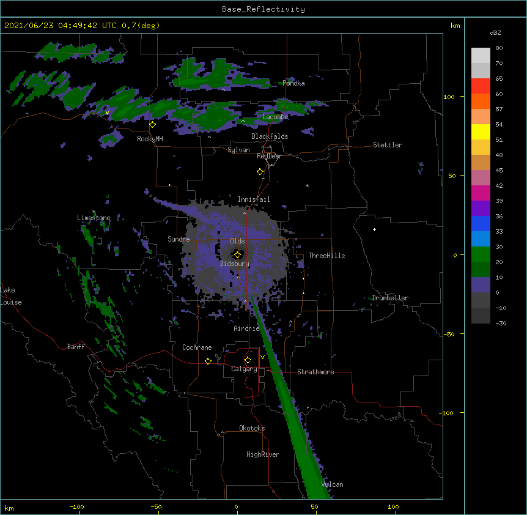Click the Ponoka city label
The height and width of the screenshot is (515, 527).
[x=293, y=83]
